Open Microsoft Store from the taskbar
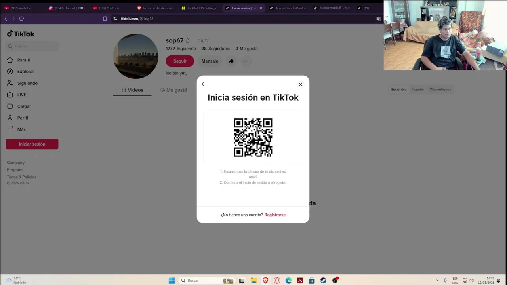The width and height of the screenshot is (507, 285). 312,281
